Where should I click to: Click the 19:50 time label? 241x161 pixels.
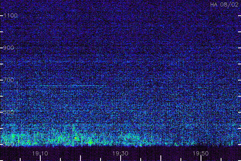pyautogui.click(x=201, y=153)
